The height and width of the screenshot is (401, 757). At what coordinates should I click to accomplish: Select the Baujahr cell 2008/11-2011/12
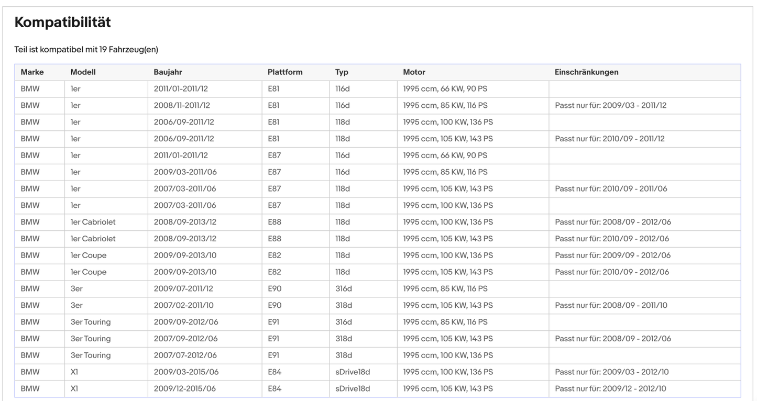click(182, 105)
